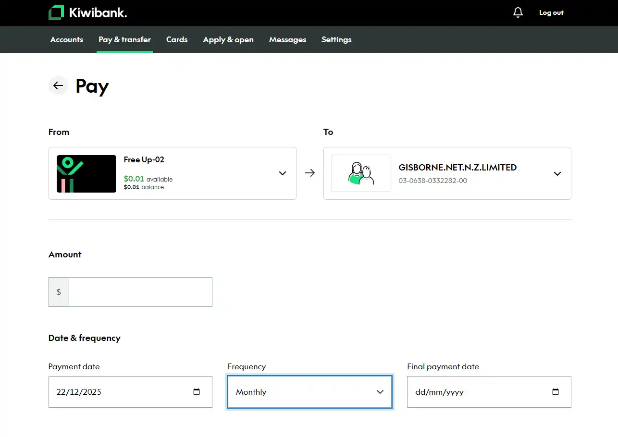Open the Frequency dropdown showing Monthly
The height and width of the screenshot is (437, 618).
click(309, 392)
